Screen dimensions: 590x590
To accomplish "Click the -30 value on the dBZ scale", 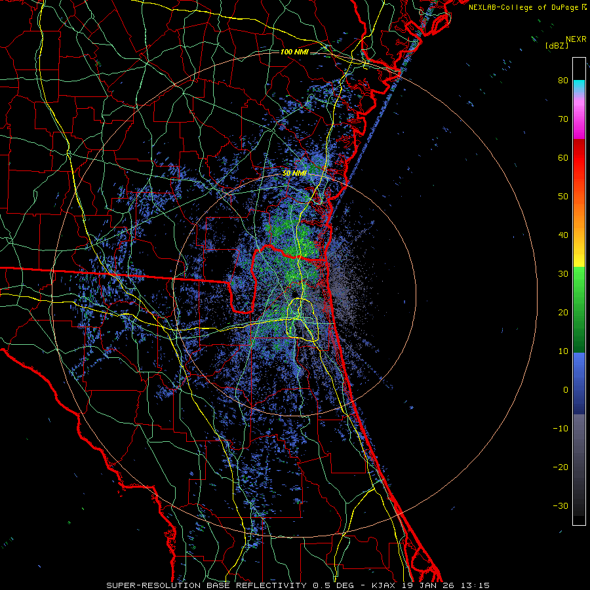I will click(560, 506).
